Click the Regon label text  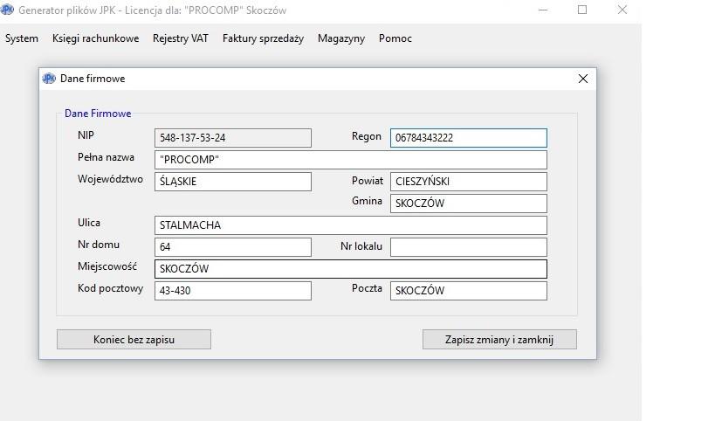366,136
